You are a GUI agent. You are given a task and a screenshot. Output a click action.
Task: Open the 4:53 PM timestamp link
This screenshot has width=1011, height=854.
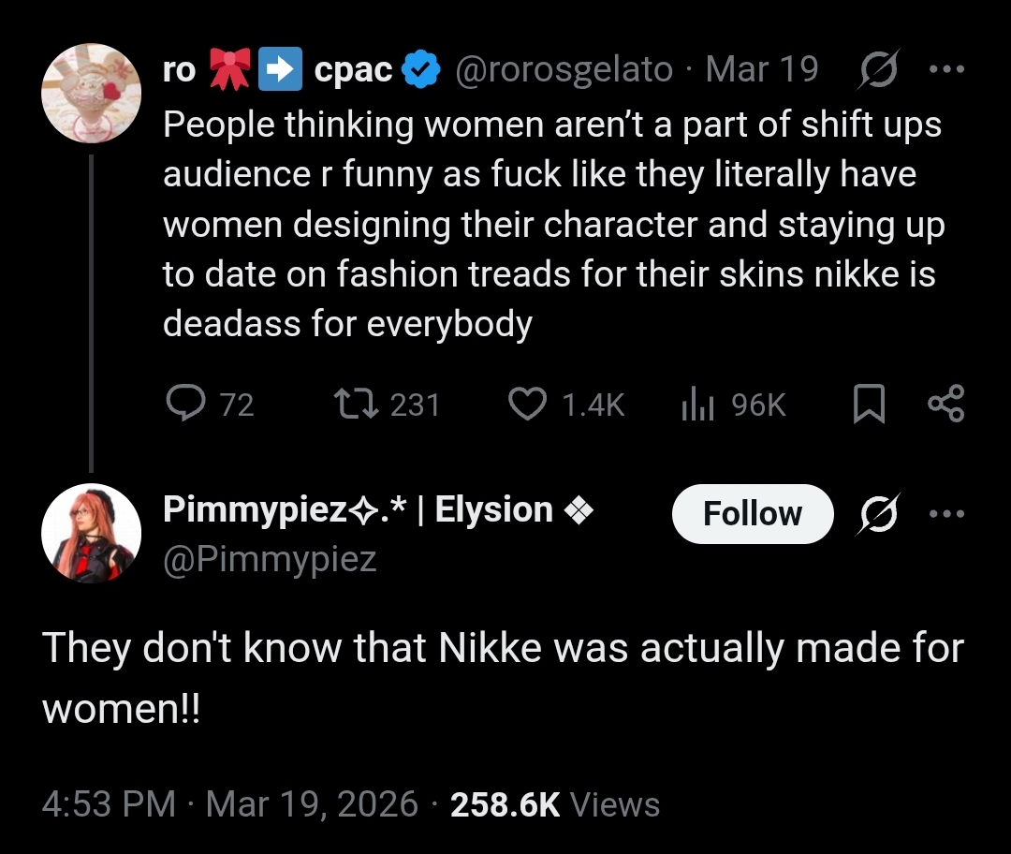point(110,804)
